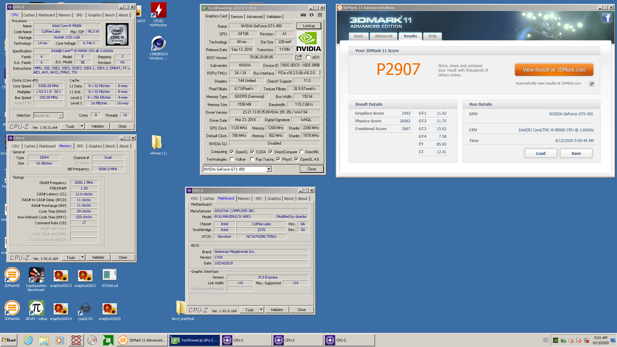Toggle the DirectML checkbox
Viewport: 617px width, 347px height.
301,152
